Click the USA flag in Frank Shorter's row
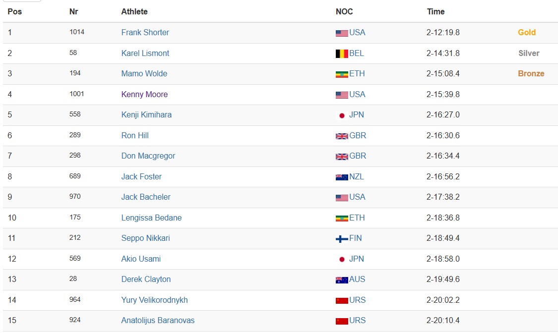This screenshot has height=333, width=558. (342, 33)
